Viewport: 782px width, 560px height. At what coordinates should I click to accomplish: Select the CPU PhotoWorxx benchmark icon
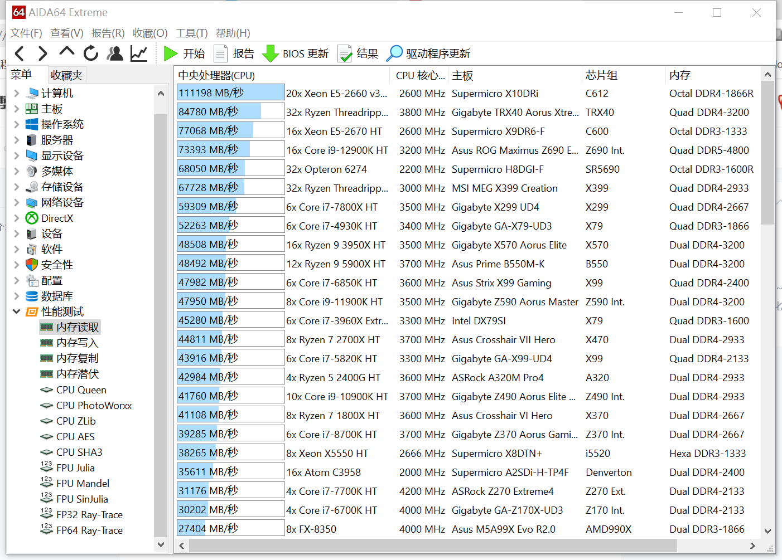click(x=47, y=405)
